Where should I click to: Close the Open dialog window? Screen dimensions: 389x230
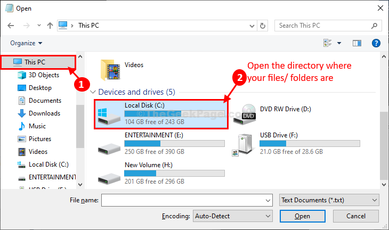380,8
